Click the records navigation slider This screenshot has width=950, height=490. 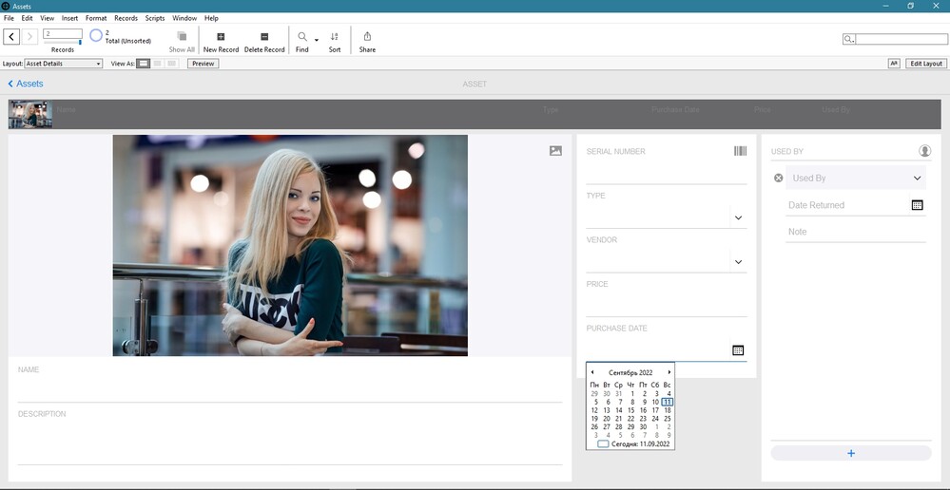click(x=63, y=43)
